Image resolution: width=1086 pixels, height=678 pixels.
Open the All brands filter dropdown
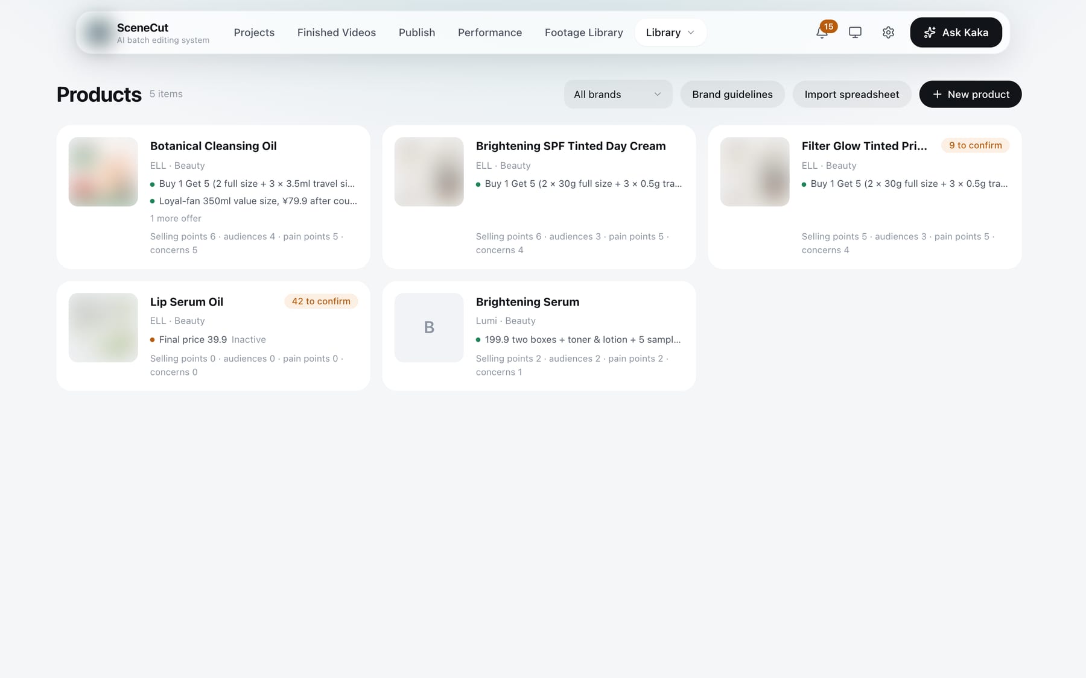point(618,95)
